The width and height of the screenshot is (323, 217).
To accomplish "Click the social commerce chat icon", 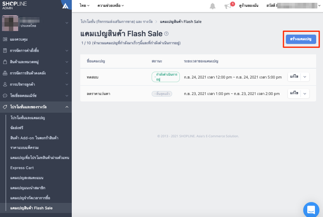I will point(5,96).
